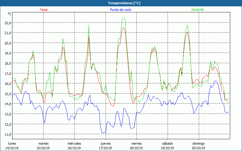The image size is (242, 151).
Task: Click the 22,0 y-axis value
Action: pyautogui.click(x=8, y=23)
